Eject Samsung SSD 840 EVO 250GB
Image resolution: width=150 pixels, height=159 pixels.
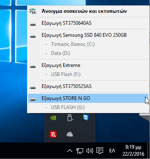(x=88, y=35)
